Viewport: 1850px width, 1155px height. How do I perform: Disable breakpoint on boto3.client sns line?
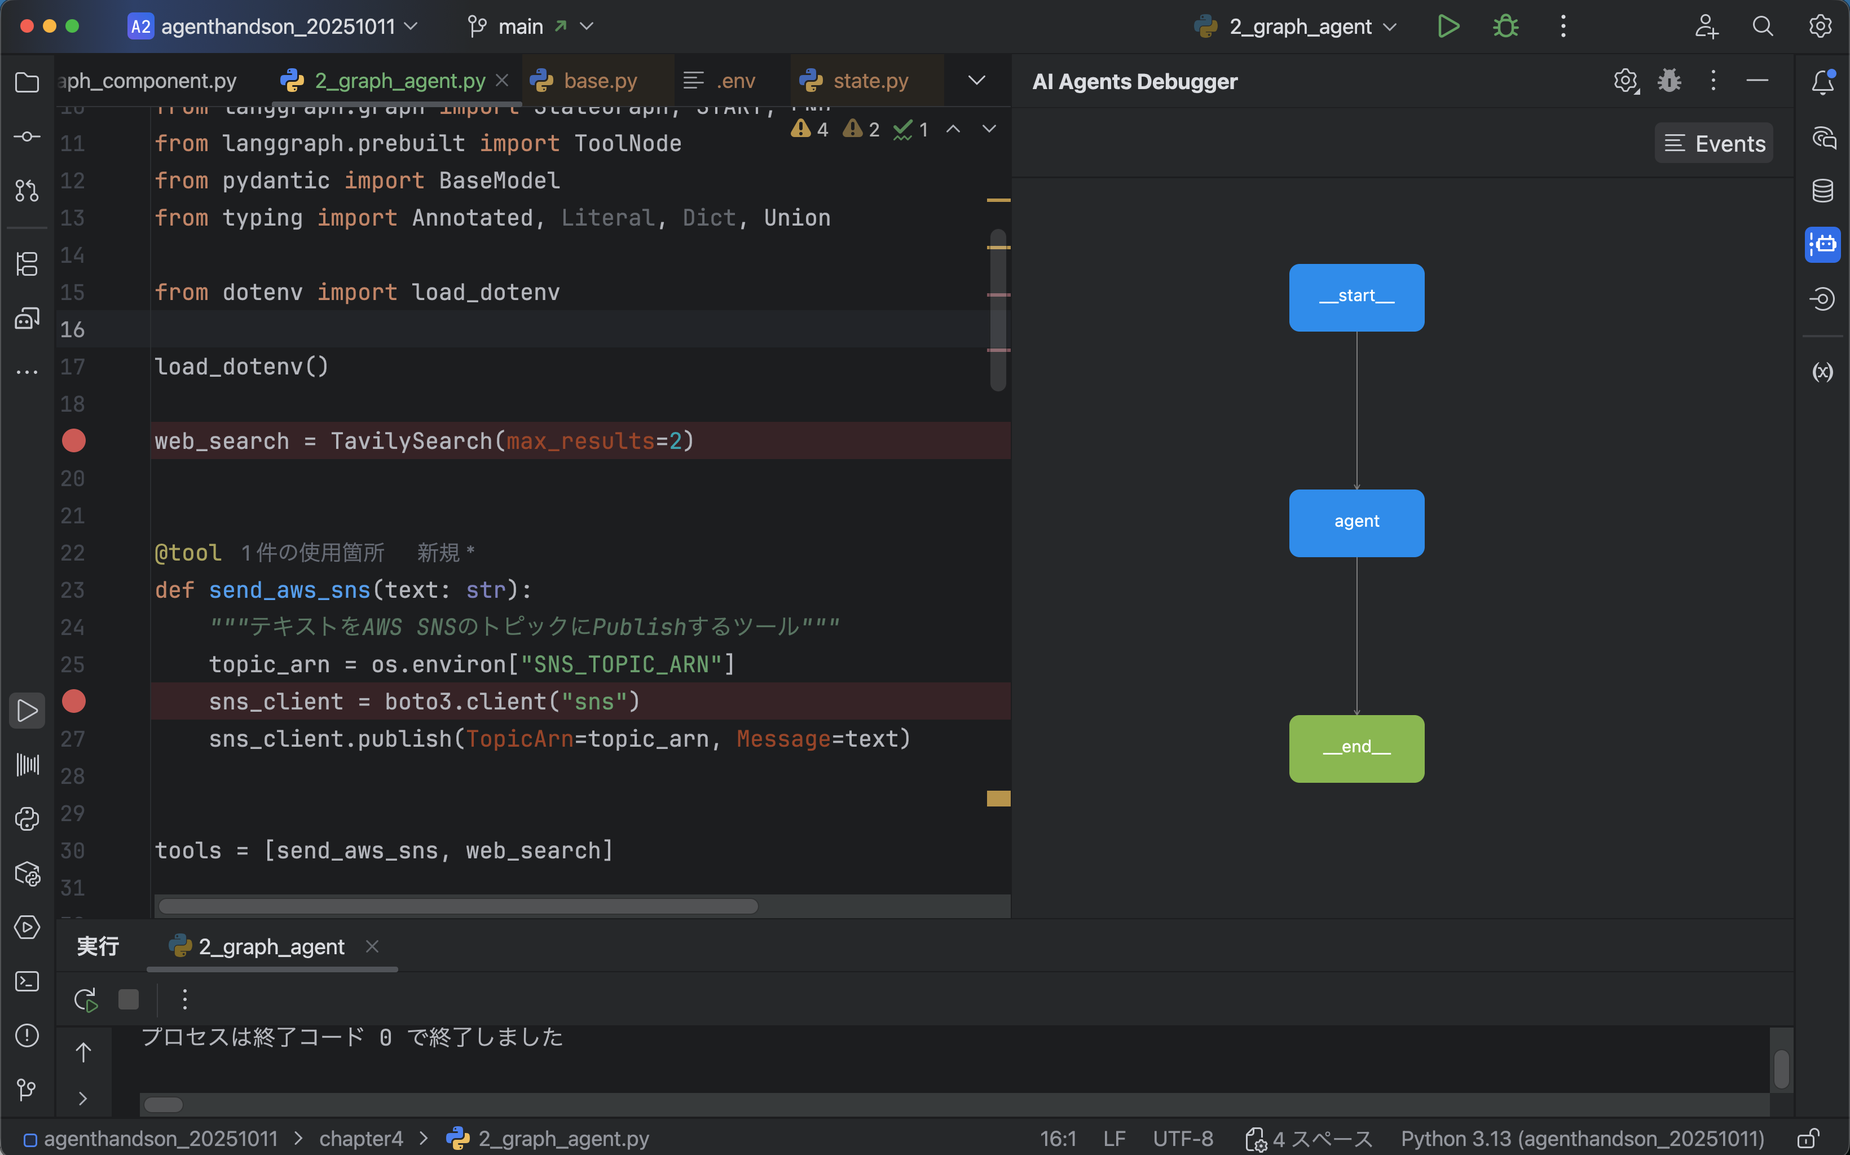click(73, 701)
